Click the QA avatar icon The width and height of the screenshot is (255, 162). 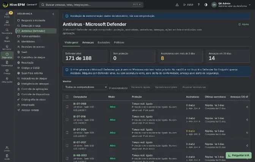[214, 5]
